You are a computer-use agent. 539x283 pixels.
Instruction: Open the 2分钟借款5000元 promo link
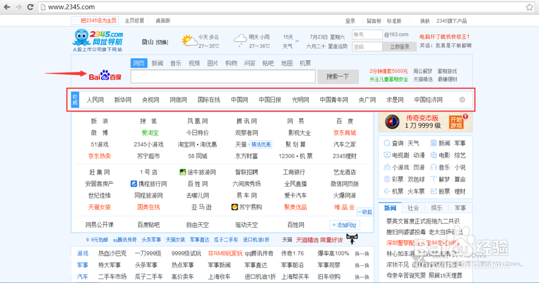(x=389, y=71)
